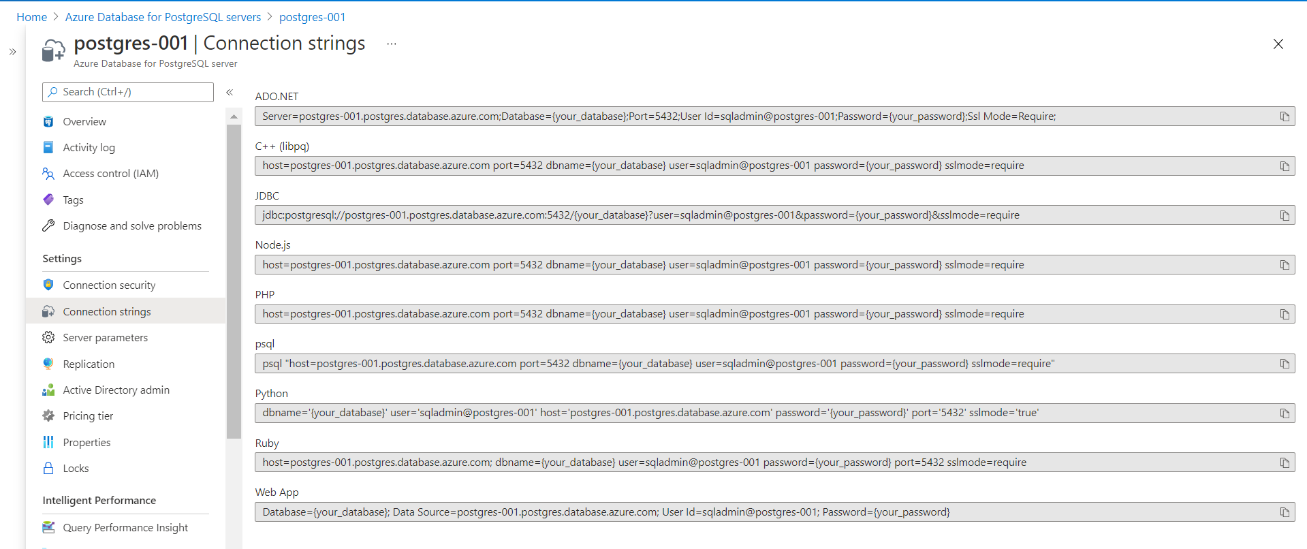Copy the Web App connection string

(x=1285, y=512)
